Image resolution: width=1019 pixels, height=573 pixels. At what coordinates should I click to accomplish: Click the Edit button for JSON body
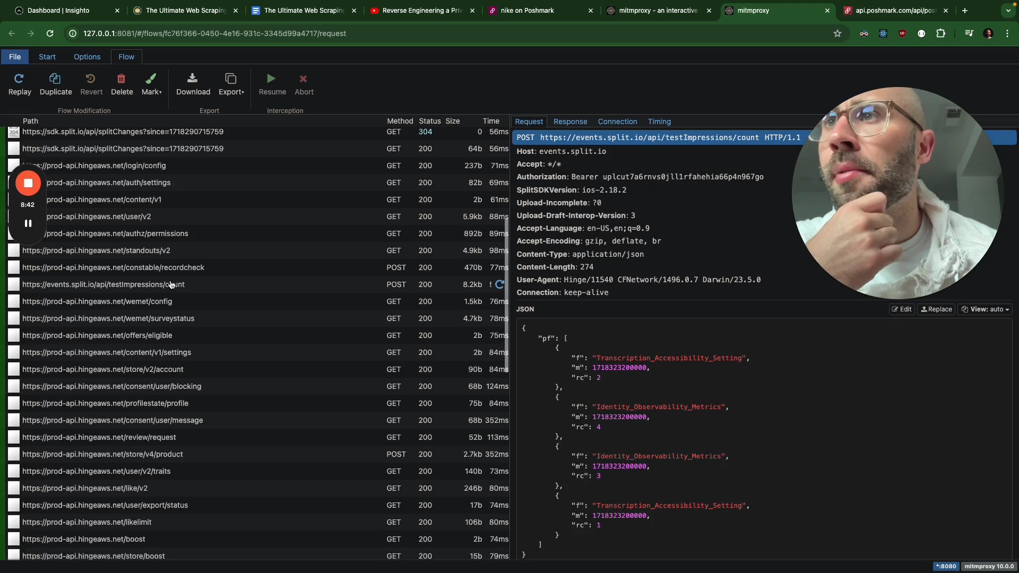pyautogui.click(x=902, y=309)
